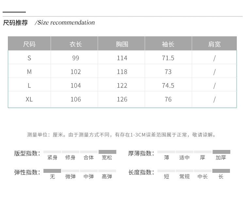The image size is (245, 201).
Task: Click the highlighted bar above 无
Action: (52, 171)
